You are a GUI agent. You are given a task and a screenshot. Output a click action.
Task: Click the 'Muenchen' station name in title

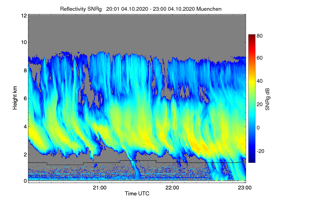coord(209,9)
